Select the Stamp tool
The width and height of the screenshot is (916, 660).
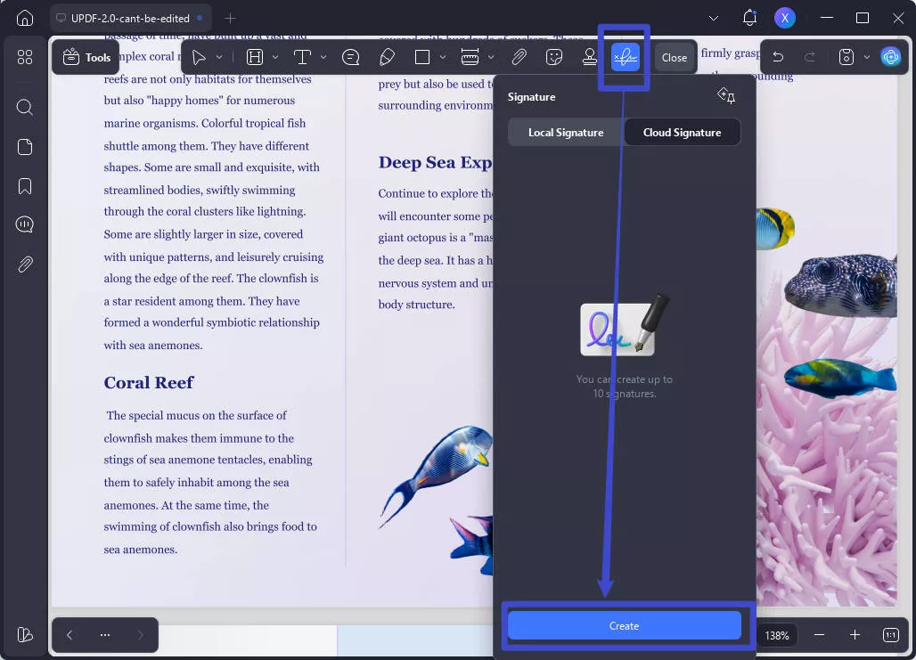[590, 57]
